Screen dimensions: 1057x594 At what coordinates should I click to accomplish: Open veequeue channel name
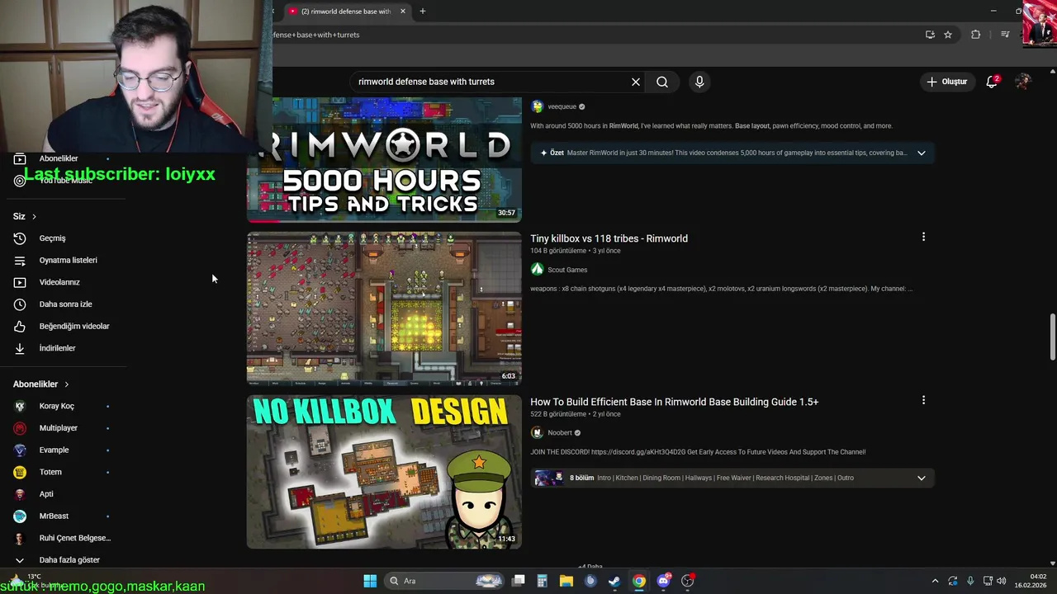click(562, 106)
